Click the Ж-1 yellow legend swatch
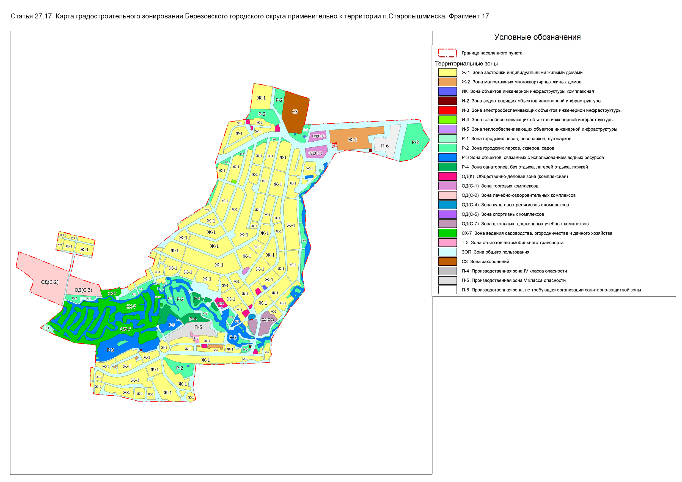This screenshot has width=682, height=482. point(447,73)
